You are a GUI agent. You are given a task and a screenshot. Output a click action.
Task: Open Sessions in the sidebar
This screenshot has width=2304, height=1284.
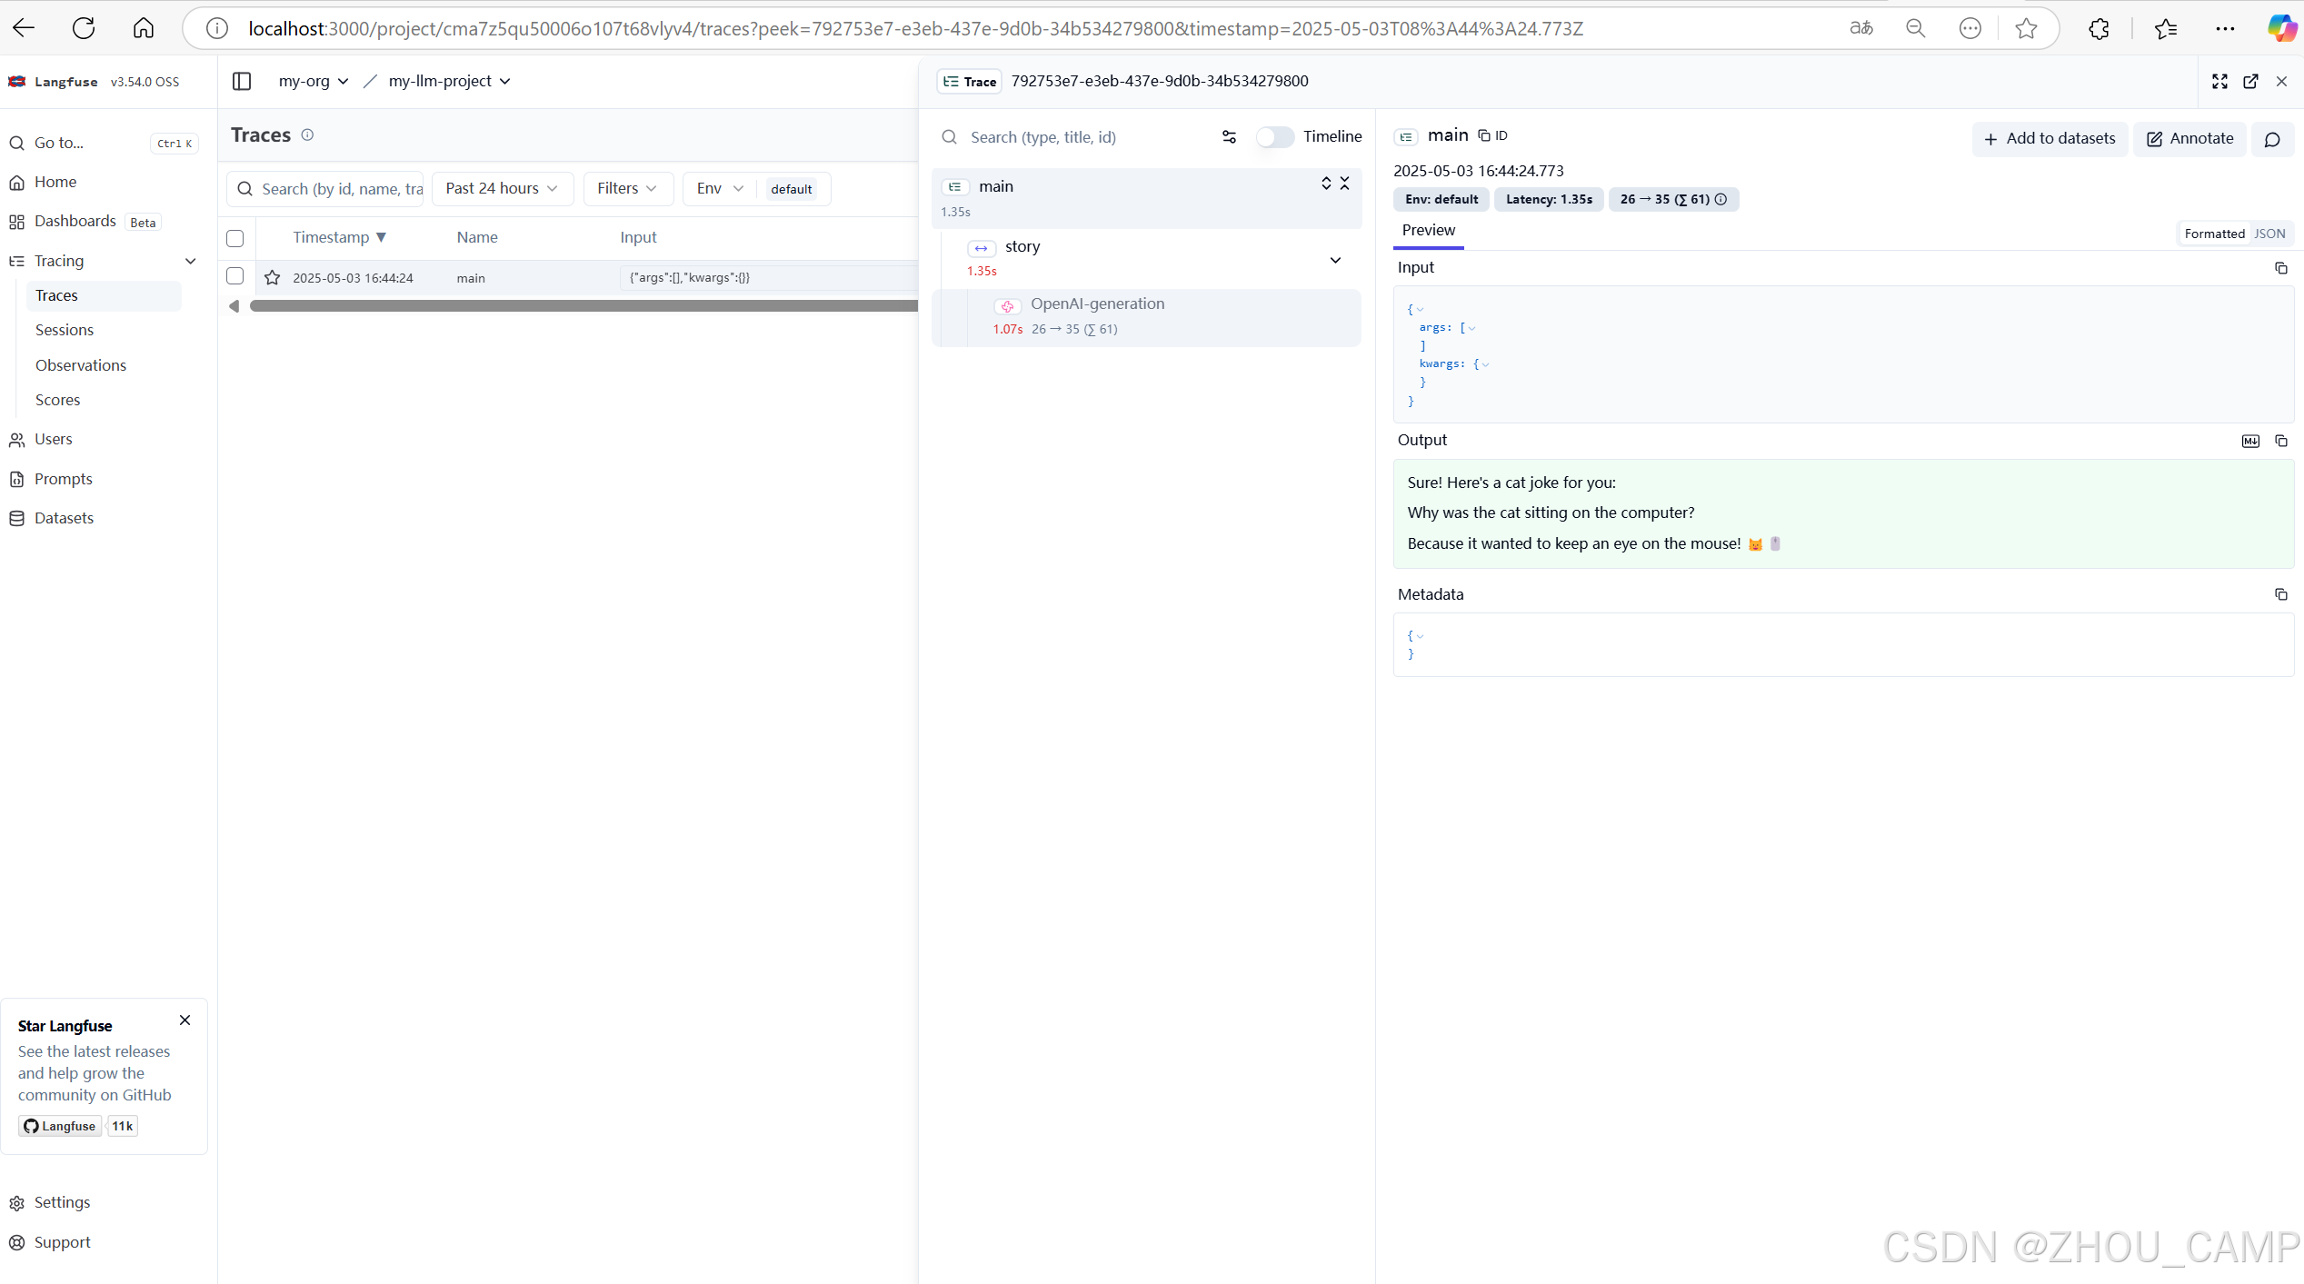pos(65,330)
